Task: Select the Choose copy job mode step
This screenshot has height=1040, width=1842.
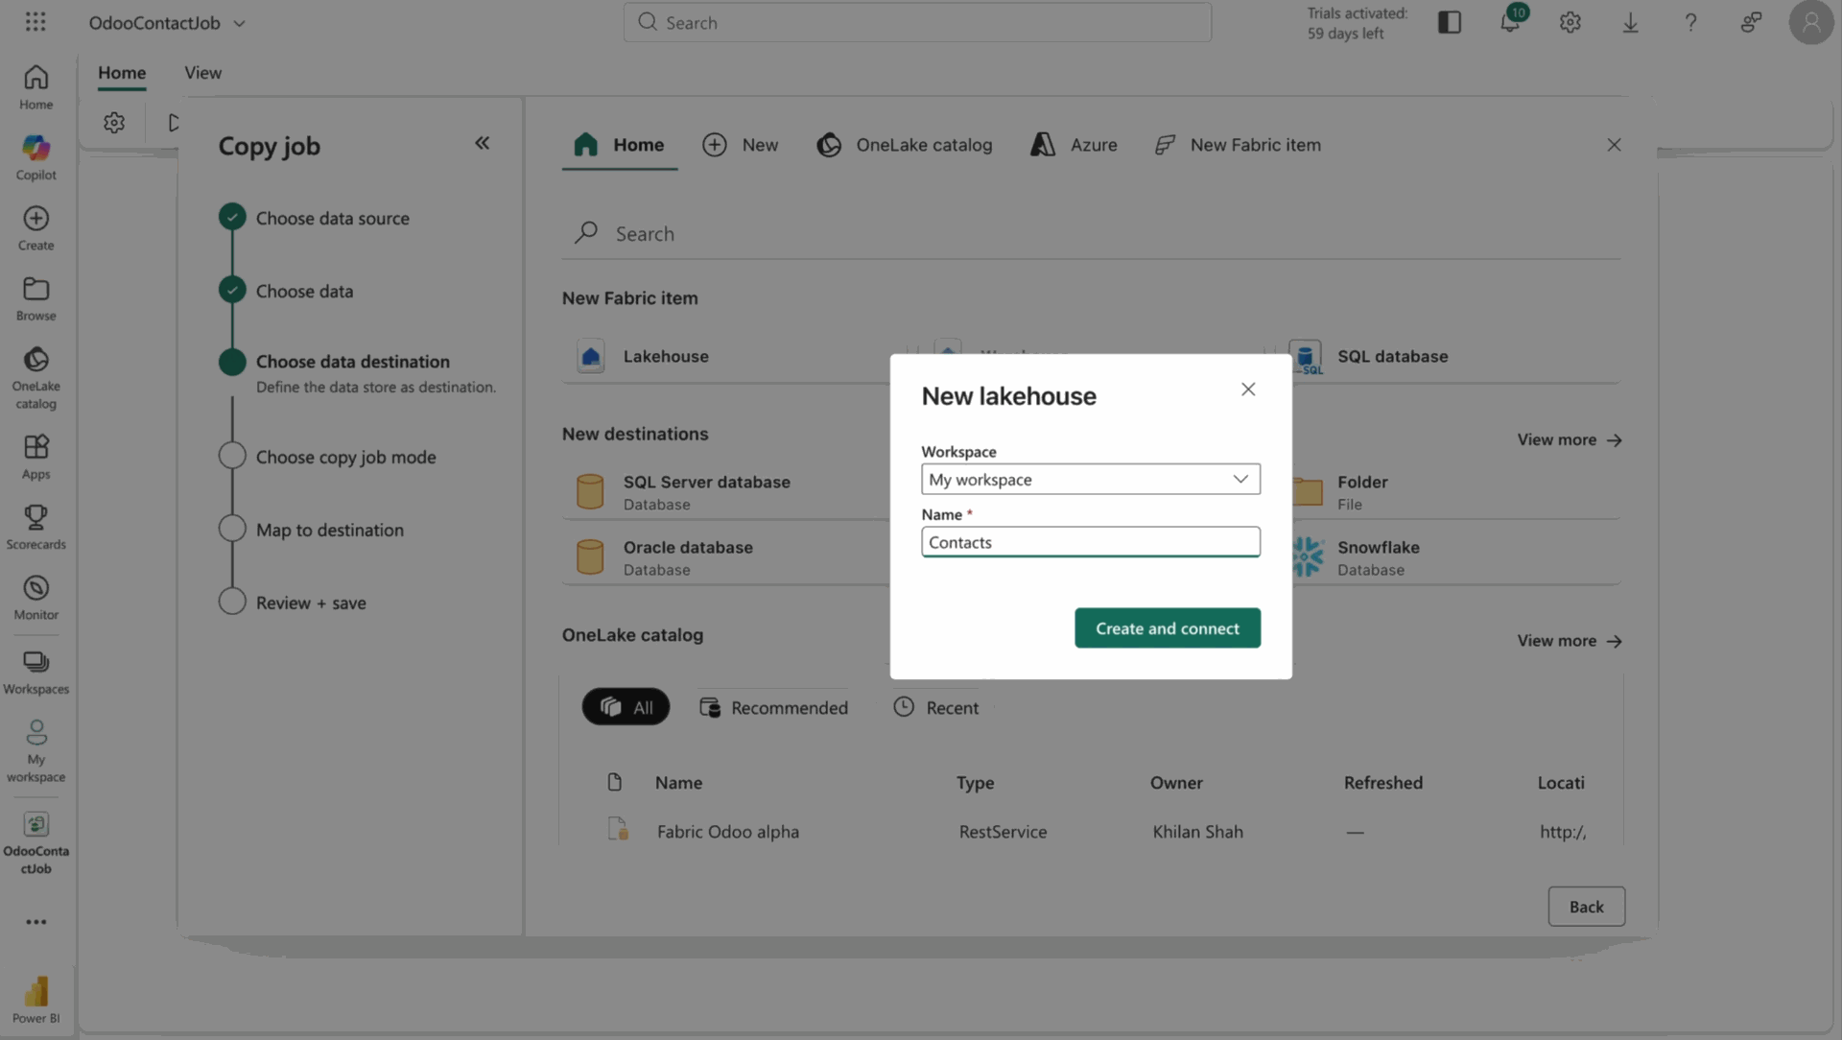Action: click(x=345, y=457)
